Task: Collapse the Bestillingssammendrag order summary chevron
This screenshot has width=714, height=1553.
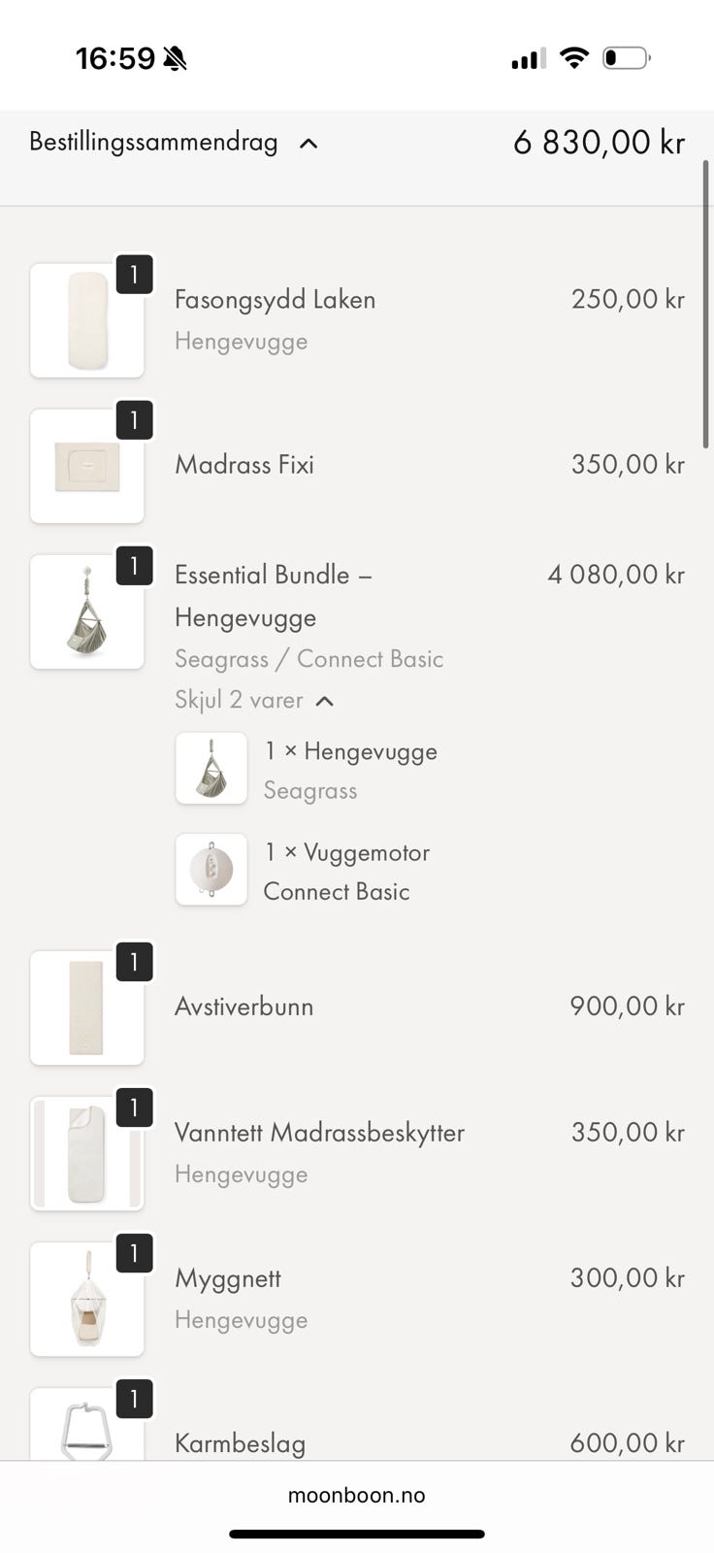Action: pyautogui.click(x=308, y=144)
